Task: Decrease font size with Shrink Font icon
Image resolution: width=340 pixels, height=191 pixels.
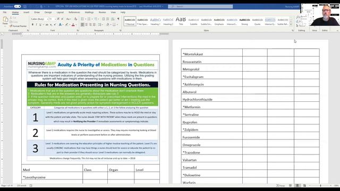Action: point(63,19)
